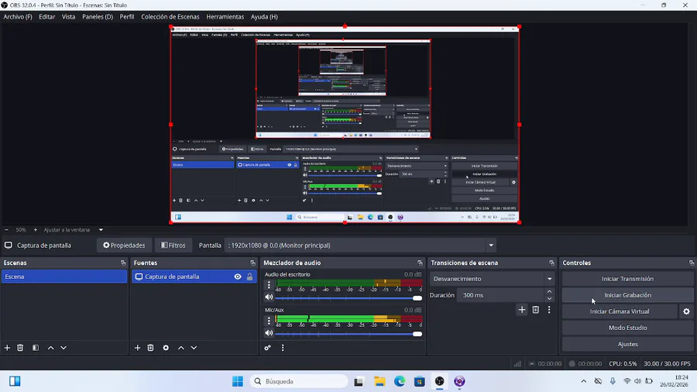Image resolution: width=697 pixels, height=392 pixels.
Task: Click Windows Start button in taskbar
Action: 238,381
